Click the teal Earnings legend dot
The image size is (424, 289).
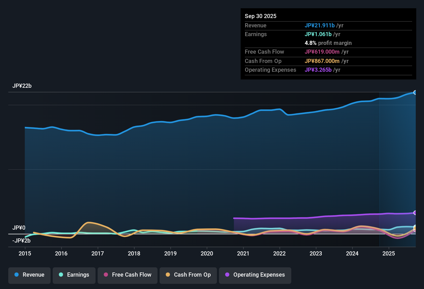pos(61,275)
